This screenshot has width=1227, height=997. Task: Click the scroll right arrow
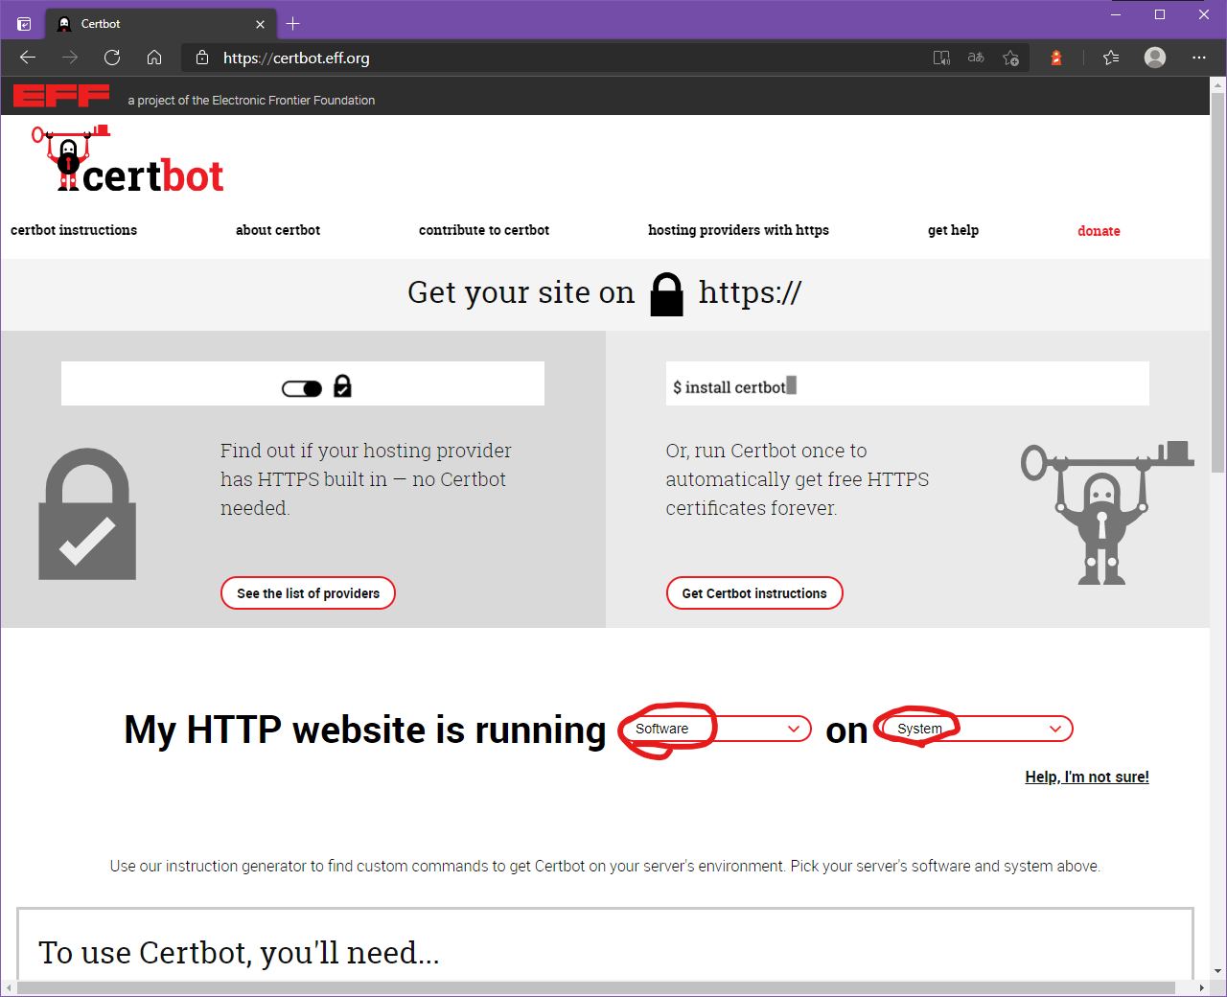1202,987
